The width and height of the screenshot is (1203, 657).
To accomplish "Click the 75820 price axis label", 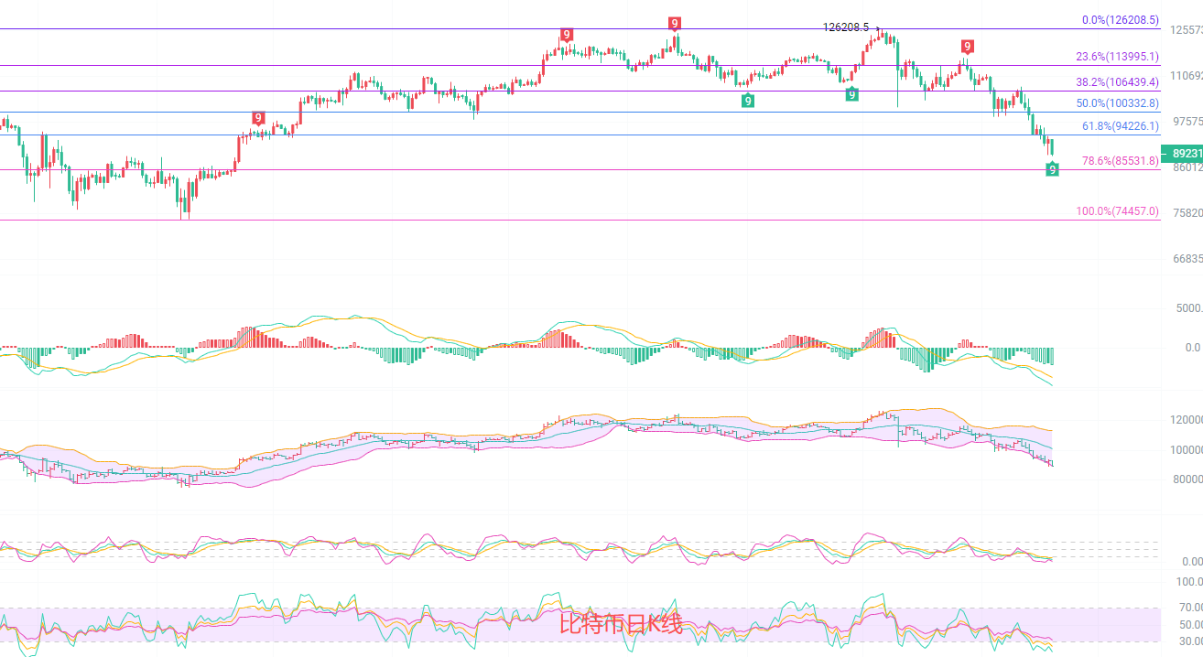I will click(1187, 213).
